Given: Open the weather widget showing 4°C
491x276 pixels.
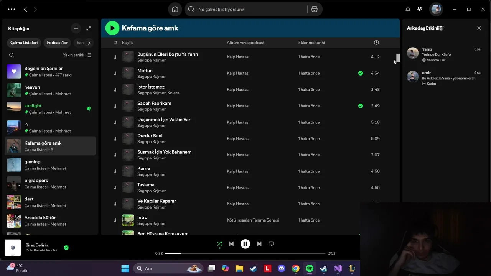Looking at the screenshot, I should pos(18,268).
